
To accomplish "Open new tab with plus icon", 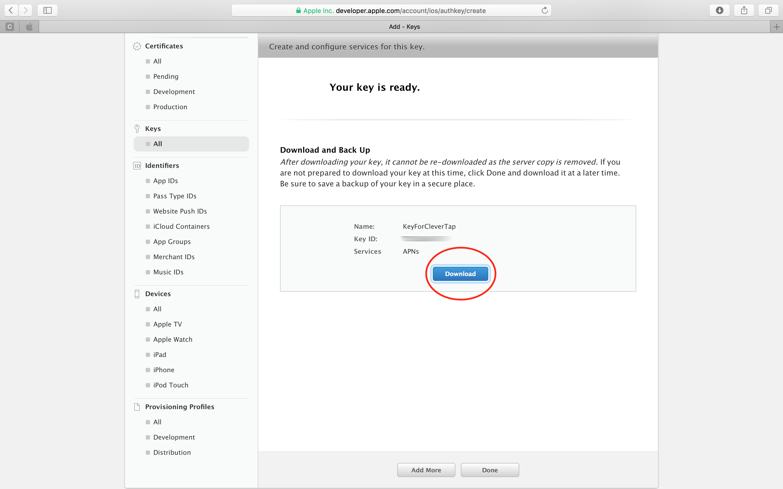I will (776, 27).
